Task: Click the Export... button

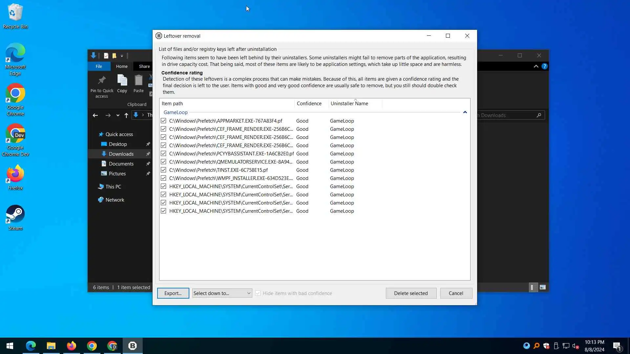Action: pos(173,293)
